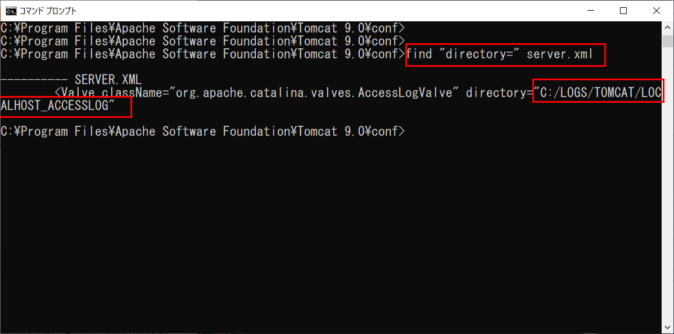Maximize the Command Prompt window
The width and height of the screenshot is (674, 334).
pyautogui.click(x=623, y=11)
